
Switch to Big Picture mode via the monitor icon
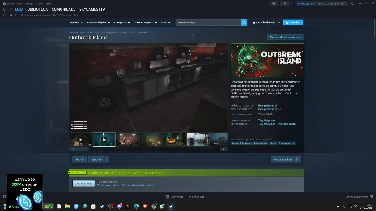point(353,4)
